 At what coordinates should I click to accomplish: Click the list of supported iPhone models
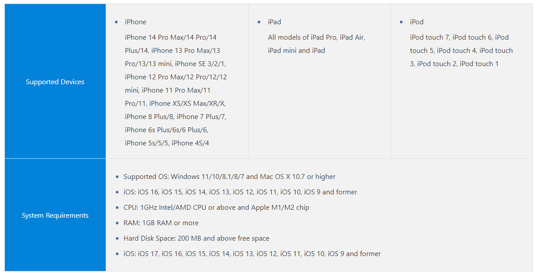pyautogui.click(x=176, y=90)
